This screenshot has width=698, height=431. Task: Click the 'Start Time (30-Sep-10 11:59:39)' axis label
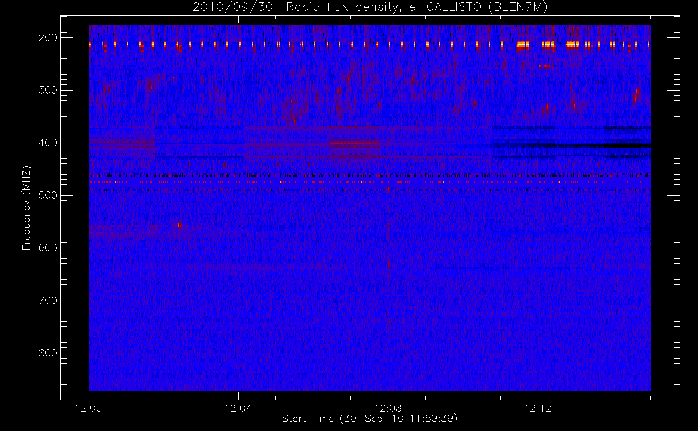pyautogui.click(x=370, y=419)
